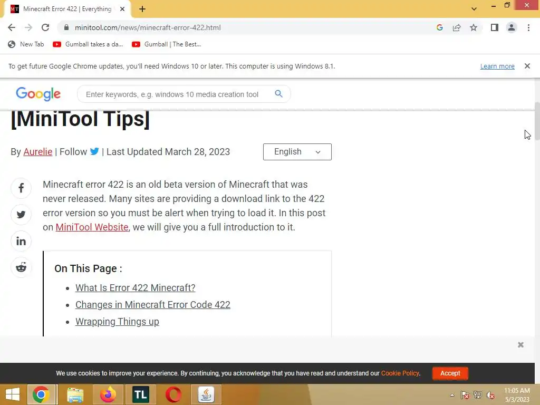
Task: Open author Aurelie's page
Action: click(38, 152)
